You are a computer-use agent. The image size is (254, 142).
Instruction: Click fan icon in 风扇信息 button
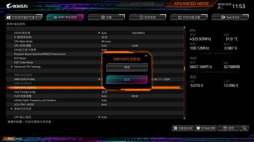coord(175,128)
